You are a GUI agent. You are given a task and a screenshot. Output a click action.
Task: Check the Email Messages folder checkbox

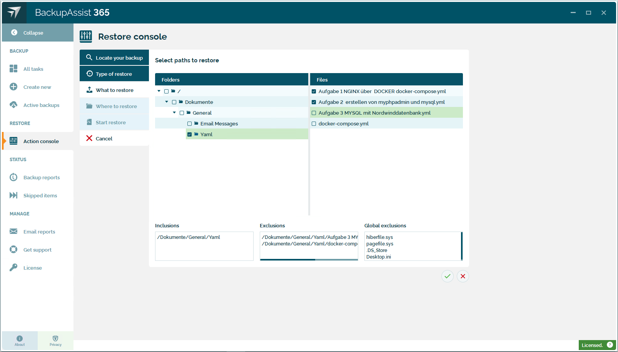point(190,124)
